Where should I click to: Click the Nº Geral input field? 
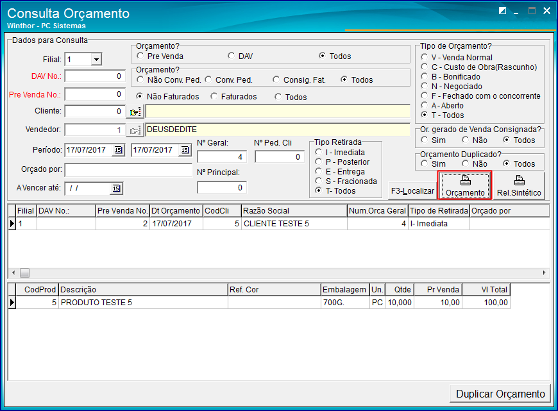tap(222, 157)
